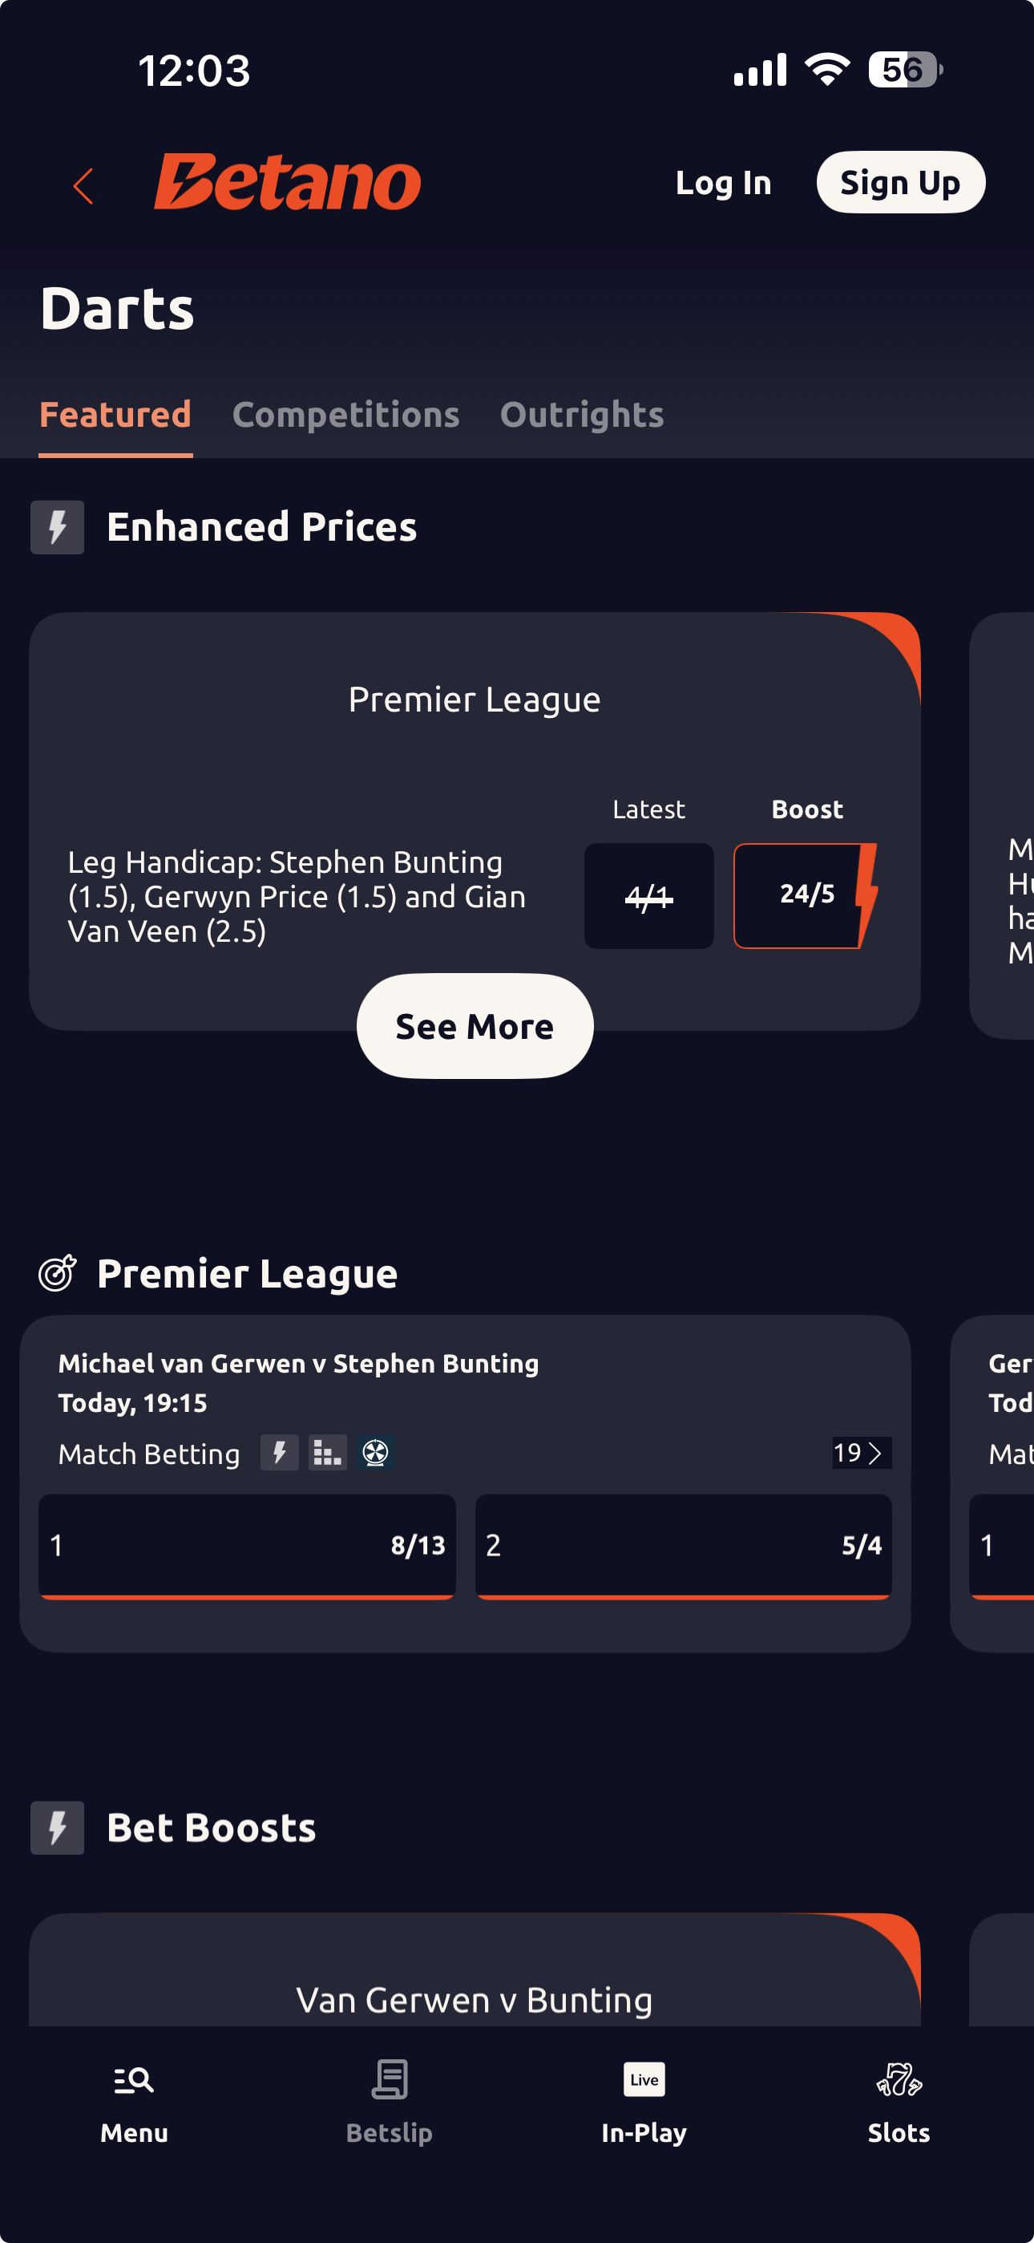Tap the Betano logo
1034x2243 pixels.
(x=287, y=183)
